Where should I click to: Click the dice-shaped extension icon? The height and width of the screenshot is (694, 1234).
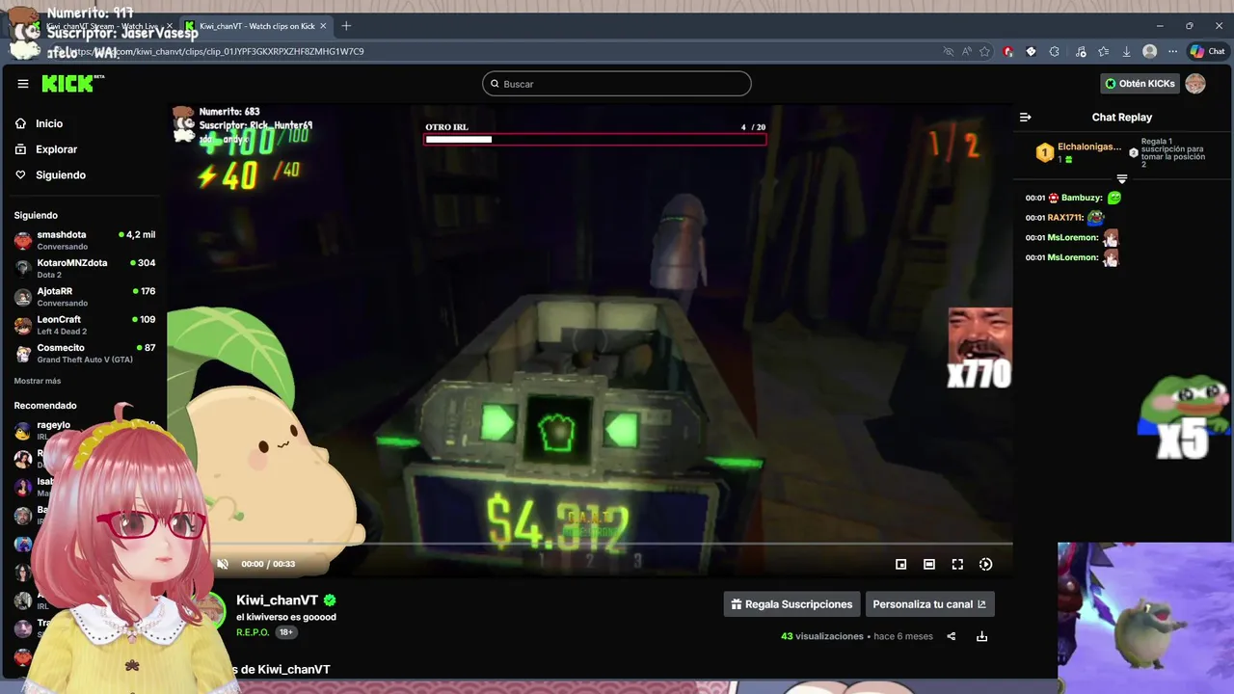tap(1031, 52)
